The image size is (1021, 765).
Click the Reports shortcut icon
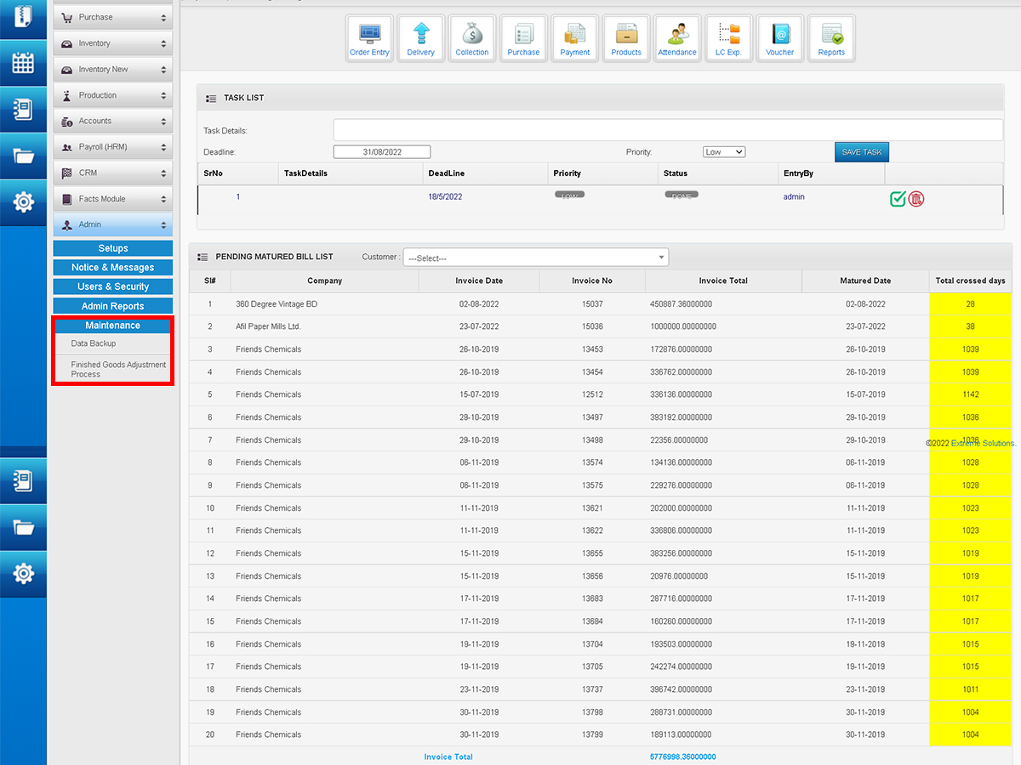coord(831,38)
